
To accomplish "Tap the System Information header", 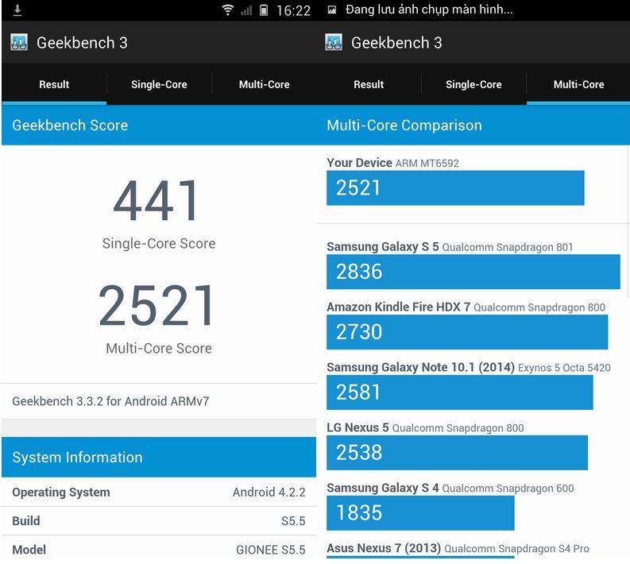I will [159, 457].
